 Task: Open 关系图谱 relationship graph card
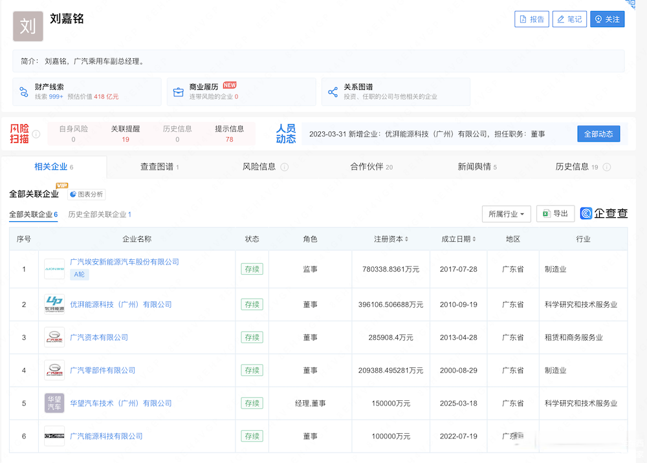[395, 92]
